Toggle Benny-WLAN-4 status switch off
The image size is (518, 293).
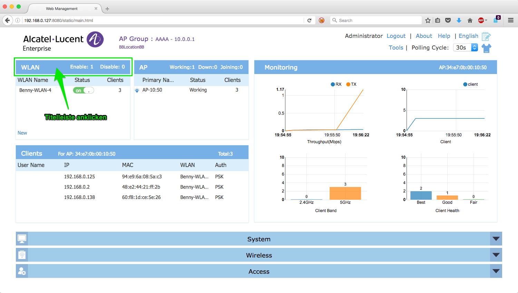[x=84, y=91]
